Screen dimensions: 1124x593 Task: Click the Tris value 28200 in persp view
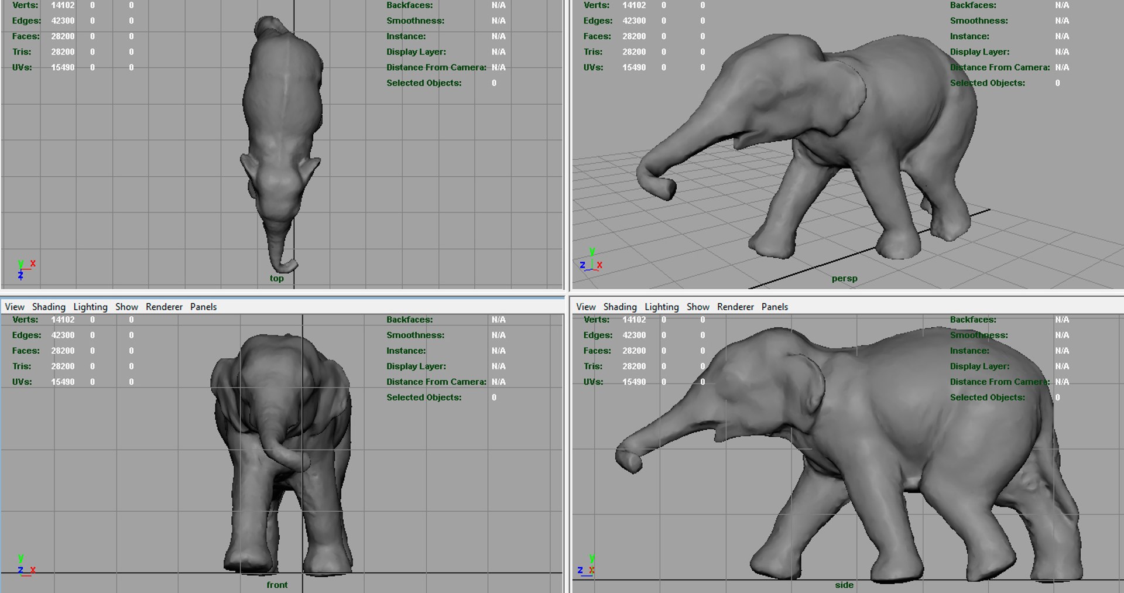[x=634, y=52]
